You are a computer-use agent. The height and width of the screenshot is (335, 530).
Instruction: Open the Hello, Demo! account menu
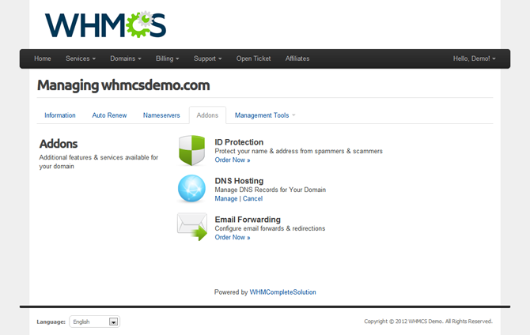(x=474, y=58)
